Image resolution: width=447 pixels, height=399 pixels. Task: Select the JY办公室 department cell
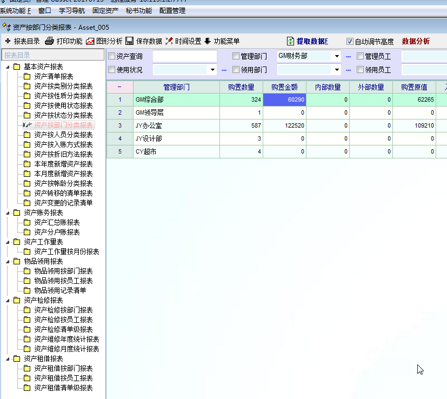click(176, 125)
